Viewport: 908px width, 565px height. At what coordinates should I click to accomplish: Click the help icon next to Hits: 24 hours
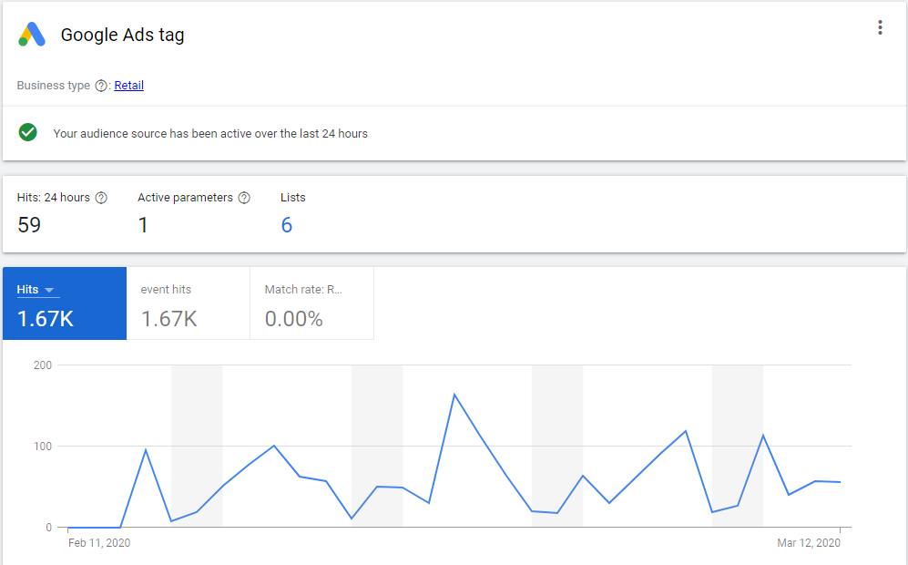tap(101, 198)
